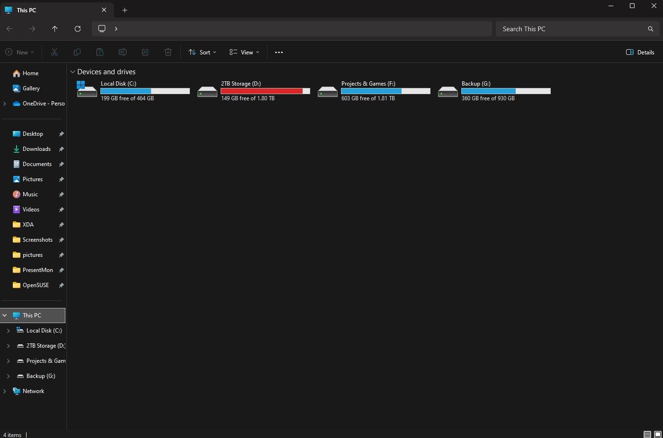This screenshot has height=438, width=663.
Task: Switch to details list view in status bar
Action: coord(647,434)
